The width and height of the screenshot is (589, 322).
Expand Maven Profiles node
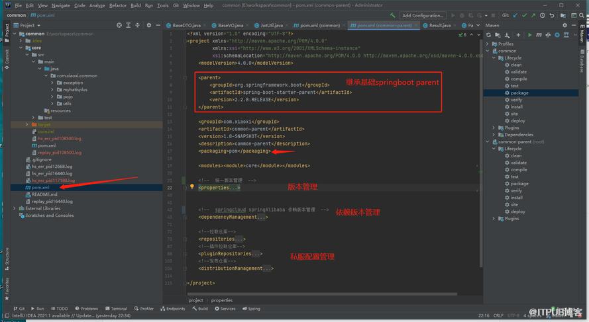pyautogui.click(x=487, y=44)
